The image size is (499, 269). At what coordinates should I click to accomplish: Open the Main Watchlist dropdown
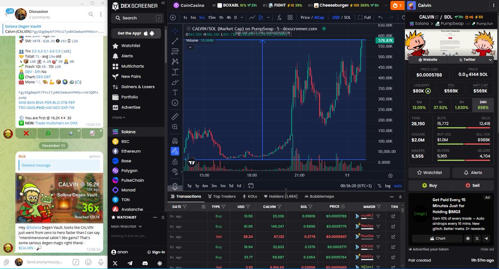(x=126, y=226)
